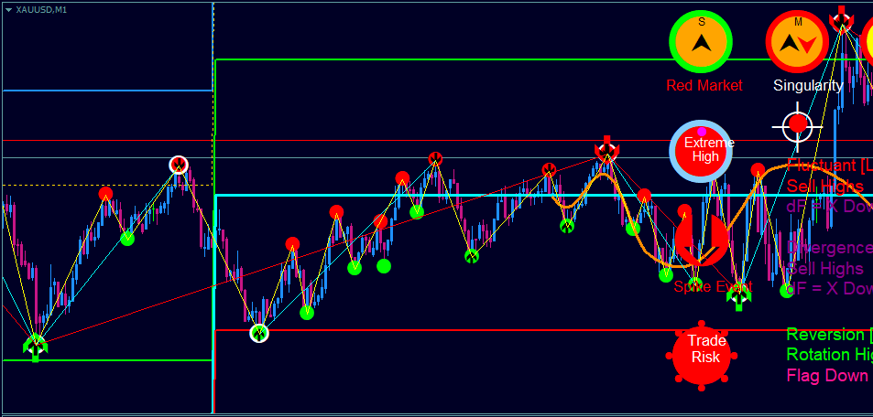Click the green up-arrow signal right of Spike Event label

tap(739, 297)
